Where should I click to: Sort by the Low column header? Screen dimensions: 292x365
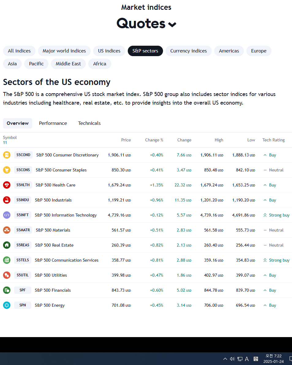251,140
